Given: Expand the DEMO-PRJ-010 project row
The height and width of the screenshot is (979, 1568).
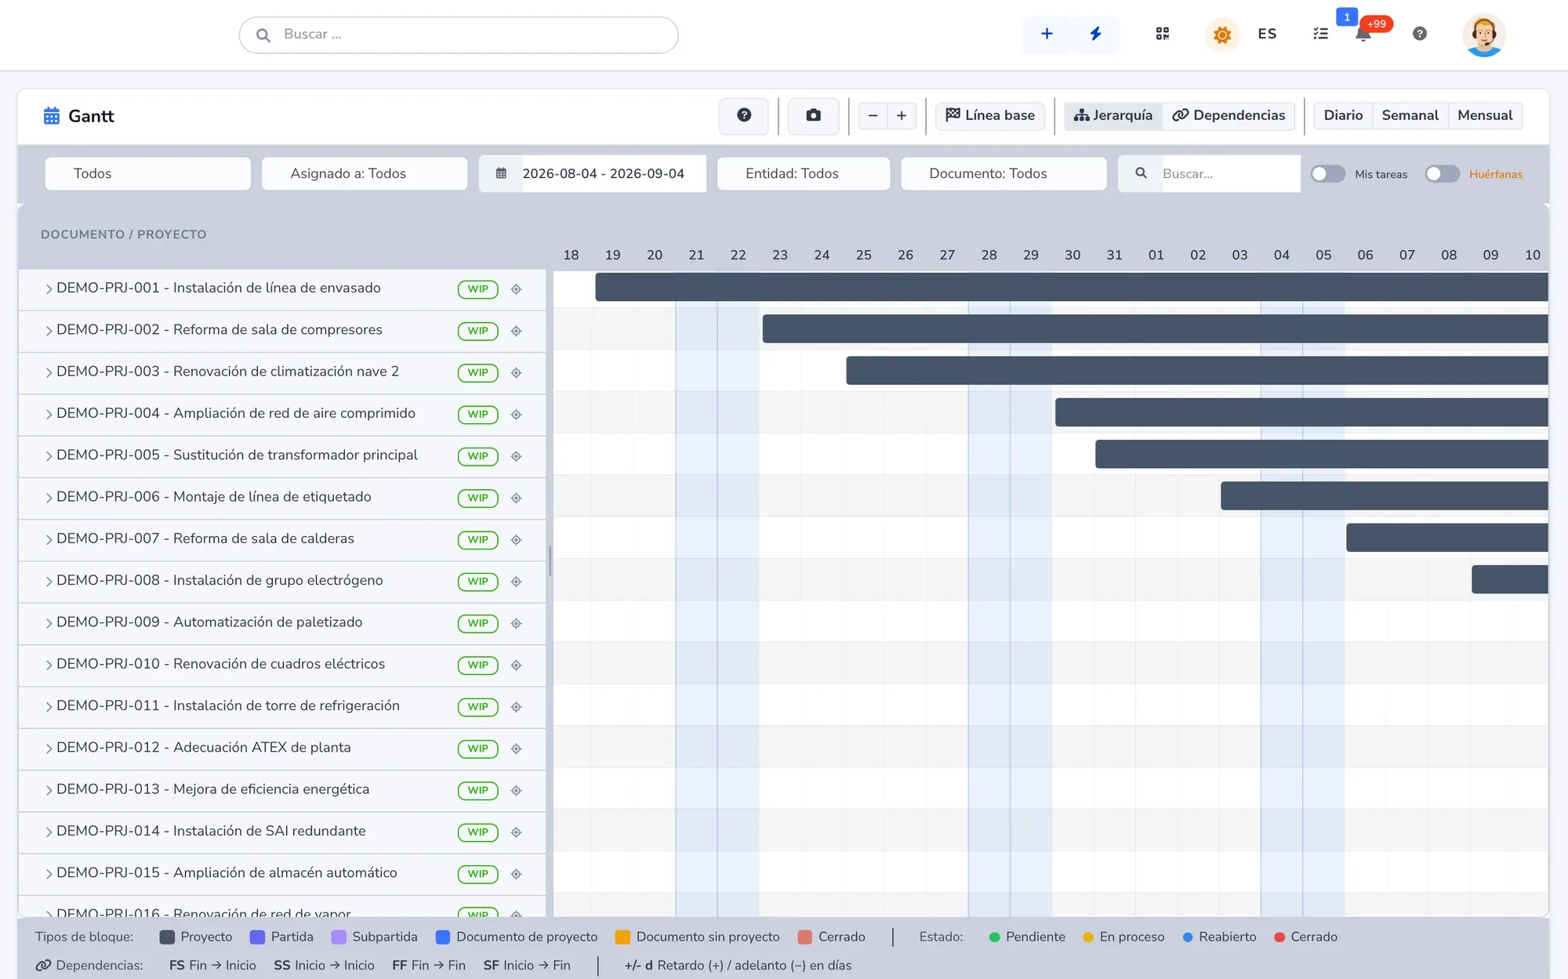Looking at the screenshot, I should tap(49, 665).
